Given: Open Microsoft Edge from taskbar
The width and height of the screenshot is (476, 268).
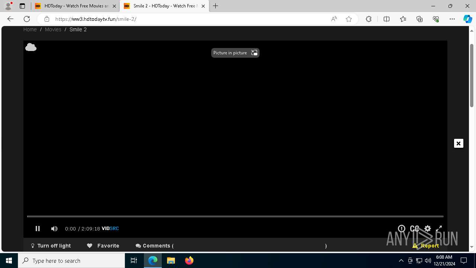Looking at the screenshot, I should (x=153, y=261).
